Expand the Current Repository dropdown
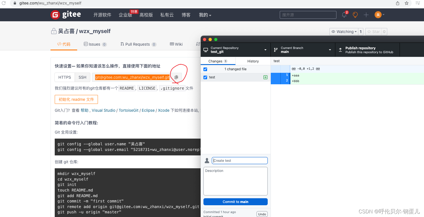The height and width of the screenshot is (217, 424). pyautogui.click(x=236, y=50)
